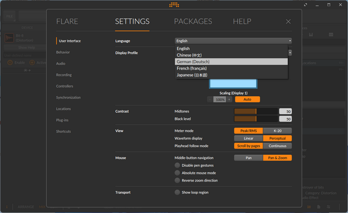Choose English from the language list
The height and width of the screenshot is (213, 348).
231,48
